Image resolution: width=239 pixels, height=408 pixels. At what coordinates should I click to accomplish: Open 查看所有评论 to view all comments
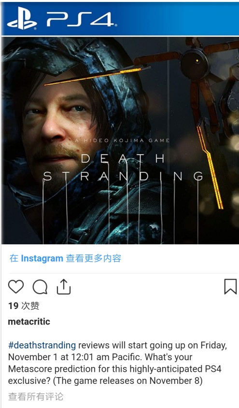coord(36,396)
